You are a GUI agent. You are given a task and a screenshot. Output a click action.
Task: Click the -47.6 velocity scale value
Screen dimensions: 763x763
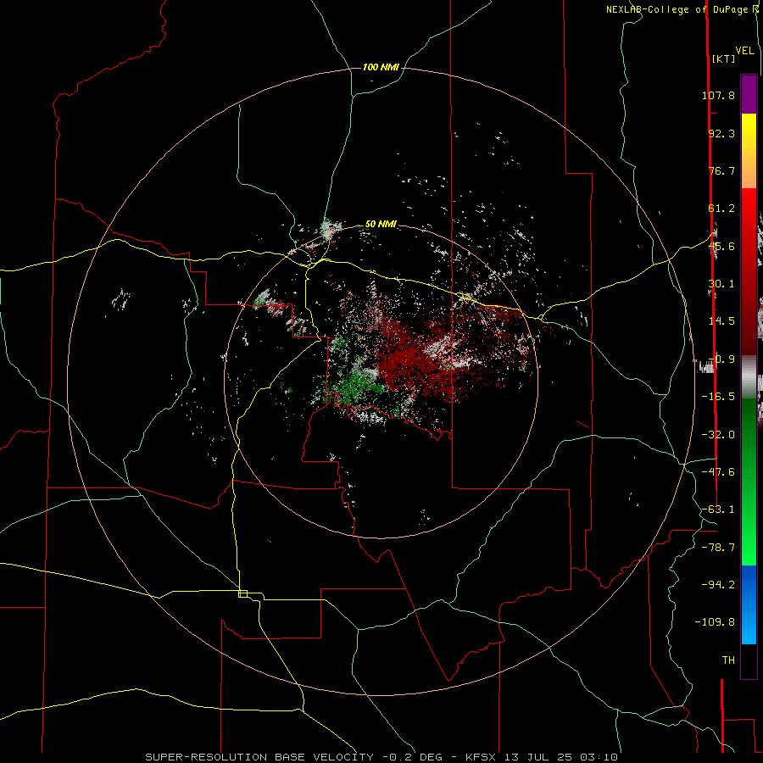718,472
